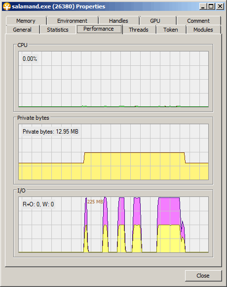227x287 pixels.
Task: Open the Modules tab
Action: click(203, 30)
